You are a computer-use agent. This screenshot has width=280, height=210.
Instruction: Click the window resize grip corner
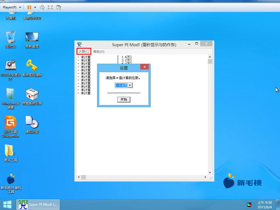210,177
